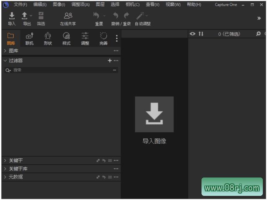Click the undo arrow in 撤销/重做
Viewport: 267px width, 200px height.
pos(116,15)
